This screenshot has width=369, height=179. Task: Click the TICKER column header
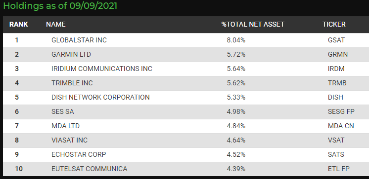(x=334, y=24)
